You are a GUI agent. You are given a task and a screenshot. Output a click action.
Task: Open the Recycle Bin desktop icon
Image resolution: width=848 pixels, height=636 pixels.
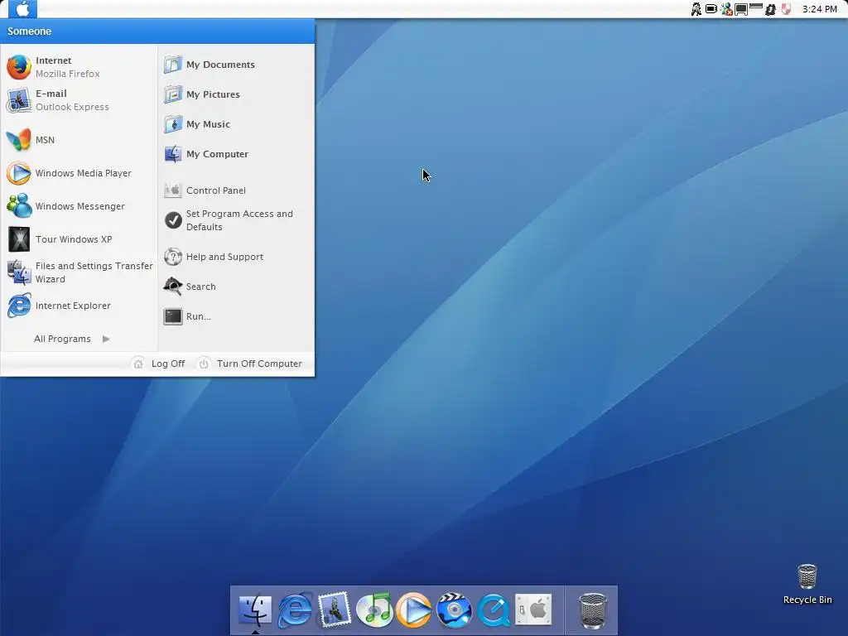(x=807, y=584)
